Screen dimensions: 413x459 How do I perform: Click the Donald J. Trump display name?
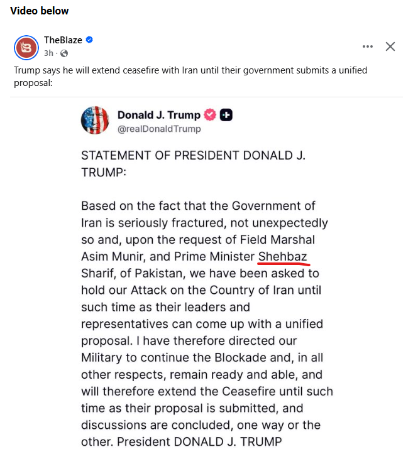[158, 115]
